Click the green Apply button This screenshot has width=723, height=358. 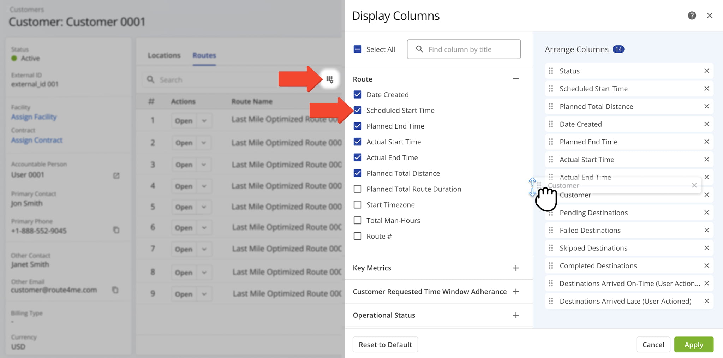693,345
